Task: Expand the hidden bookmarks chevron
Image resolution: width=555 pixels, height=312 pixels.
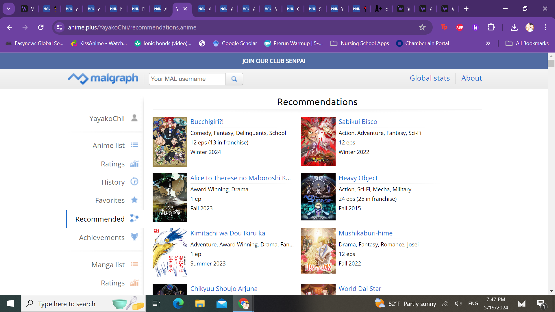Action: [x=488, y=43]
